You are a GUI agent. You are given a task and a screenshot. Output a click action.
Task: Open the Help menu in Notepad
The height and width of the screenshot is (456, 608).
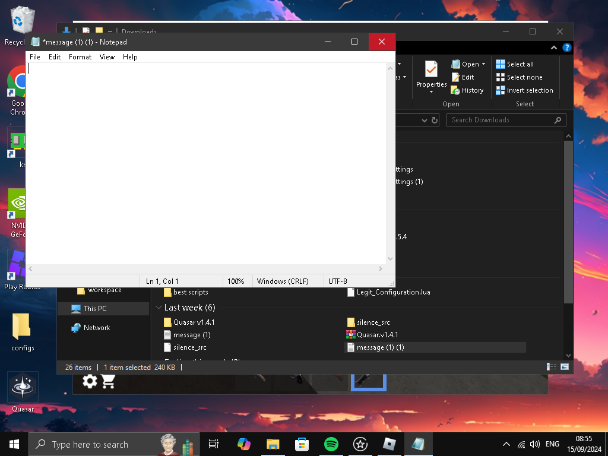click(x=130, y=57)
